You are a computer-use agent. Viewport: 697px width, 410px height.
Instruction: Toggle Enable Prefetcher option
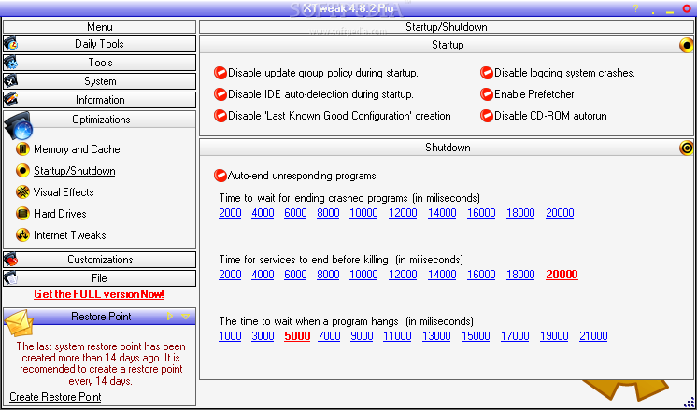[x=487, y=94]
